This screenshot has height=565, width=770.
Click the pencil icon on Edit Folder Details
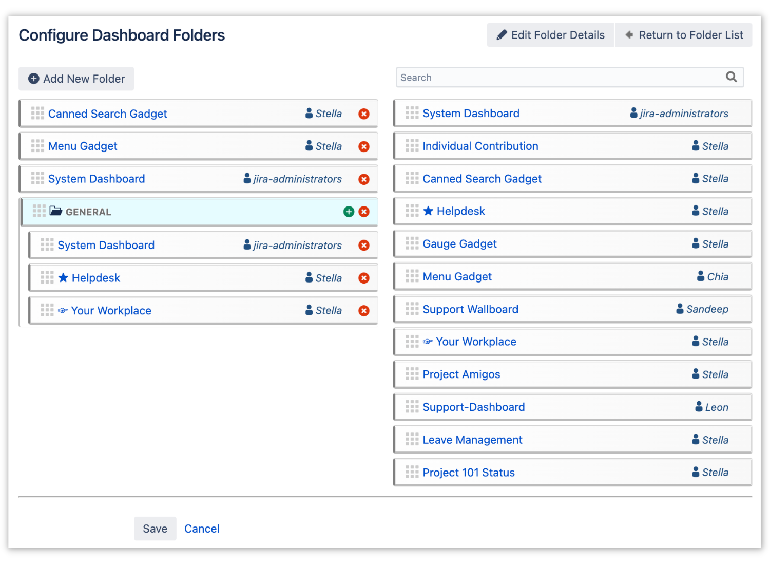click(x=502, y=34)
